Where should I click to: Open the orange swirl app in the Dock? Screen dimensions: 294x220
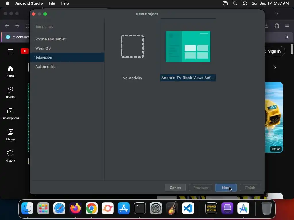coord(108,208)
